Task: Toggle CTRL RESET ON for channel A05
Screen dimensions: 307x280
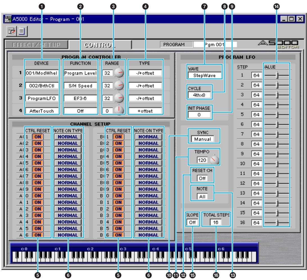Action: [38, 163]
